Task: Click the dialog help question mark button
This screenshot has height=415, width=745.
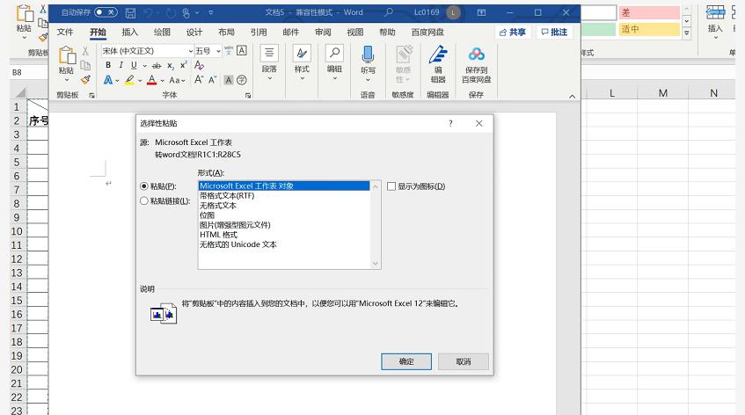Action: coord(450,123)
